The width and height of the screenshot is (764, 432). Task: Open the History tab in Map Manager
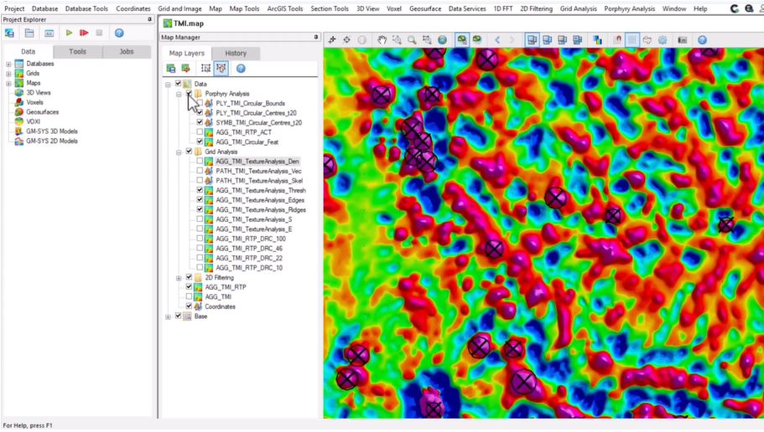236,53
